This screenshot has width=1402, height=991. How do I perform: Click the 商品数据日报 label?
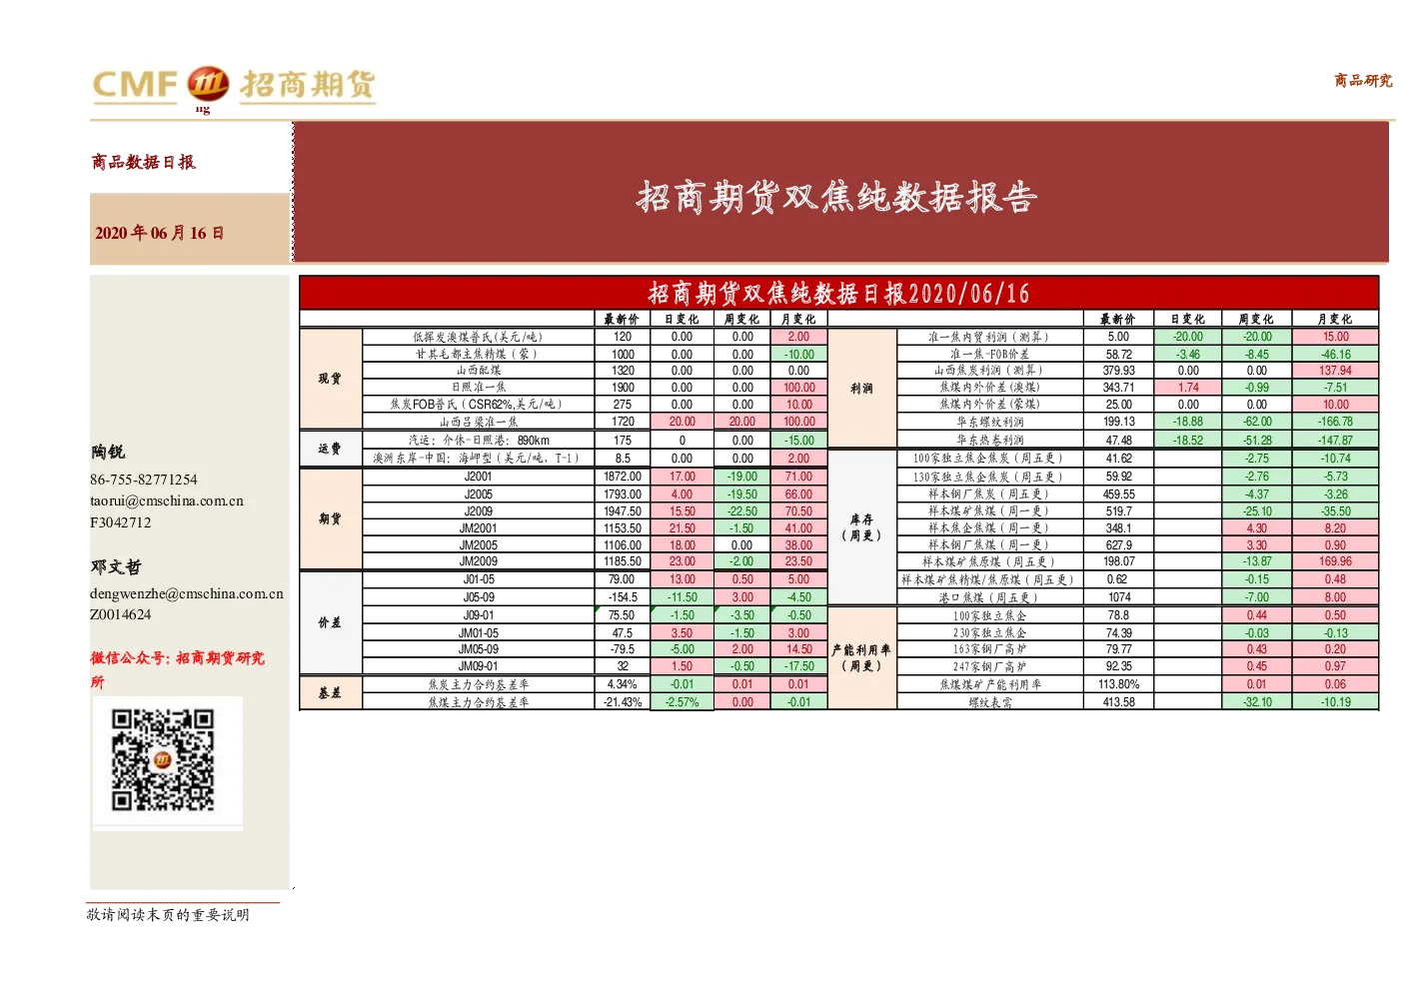coord(144,162)
